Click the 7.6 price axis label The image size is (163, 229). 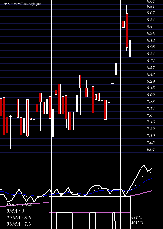149,115
